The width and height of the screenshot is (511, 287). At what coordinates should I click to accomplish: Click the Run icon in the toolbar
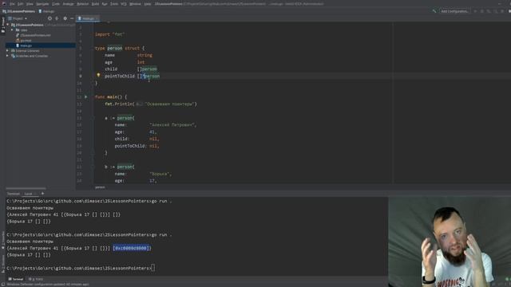[476, 11]
